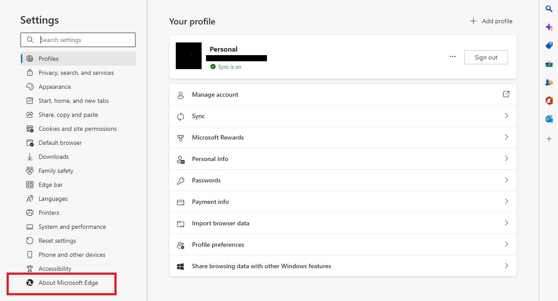Open the profile more options ellipsis

(453, 57)
